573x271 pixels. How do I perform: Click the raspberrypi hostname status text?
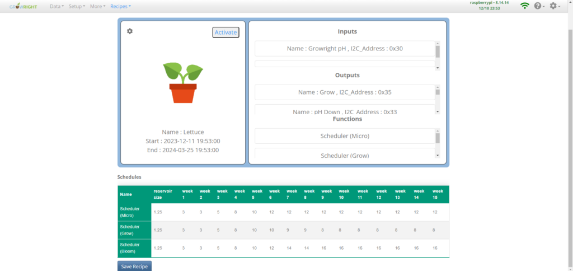point(489,3)
